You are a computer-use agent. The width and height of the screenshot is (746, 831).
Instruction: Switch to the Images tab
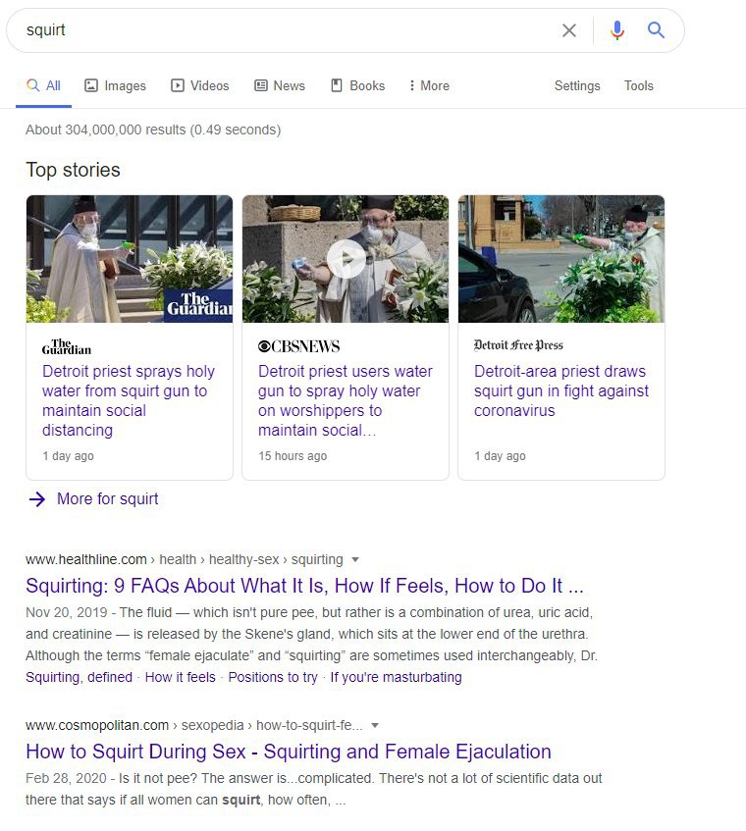click(115, 86)
